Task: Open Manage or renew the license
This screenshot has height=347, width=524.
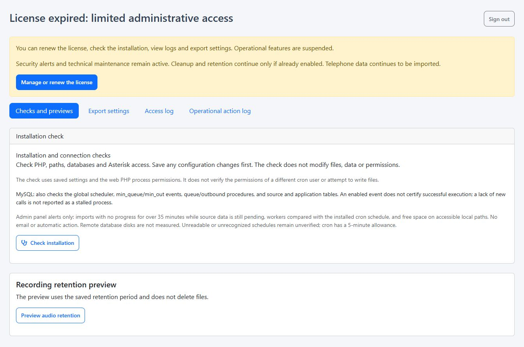Action: pos(57,82)
